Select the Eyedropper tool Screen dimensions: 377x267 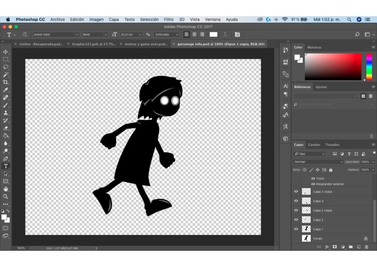pyautogui.click(x=5, y=90)
